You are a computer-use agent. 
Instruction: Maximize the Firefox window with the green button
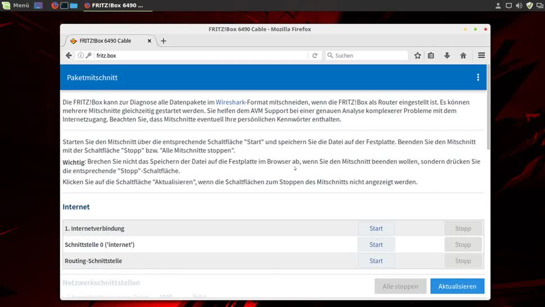tap(475, 29)
